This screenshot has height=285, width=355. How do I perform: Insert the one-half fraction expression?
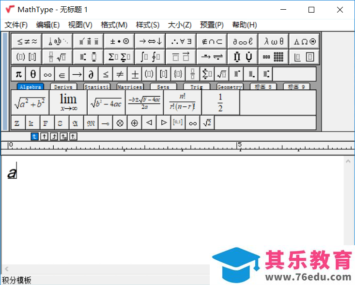[221, 102]
